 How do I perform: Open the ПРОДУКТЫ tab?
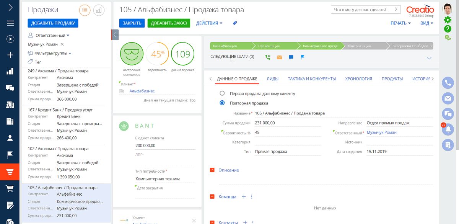pos(392,78)
